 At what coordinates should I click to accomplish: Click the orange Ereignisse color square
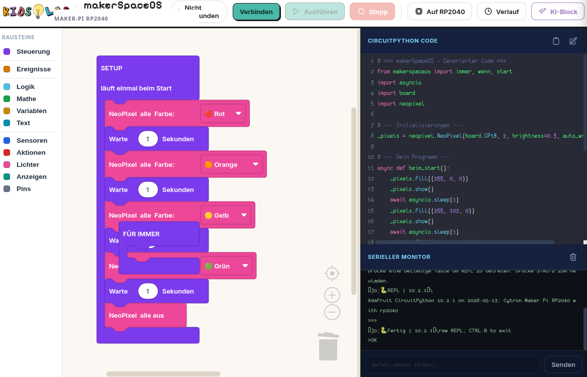pos(7,69)
